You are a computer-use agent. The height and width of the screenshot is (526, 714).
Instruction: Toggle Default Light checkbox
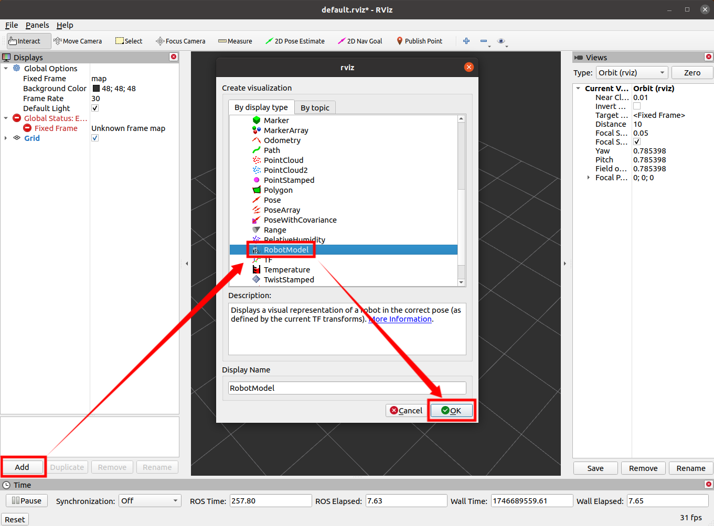pyautogui.click(x=95, y=108)
